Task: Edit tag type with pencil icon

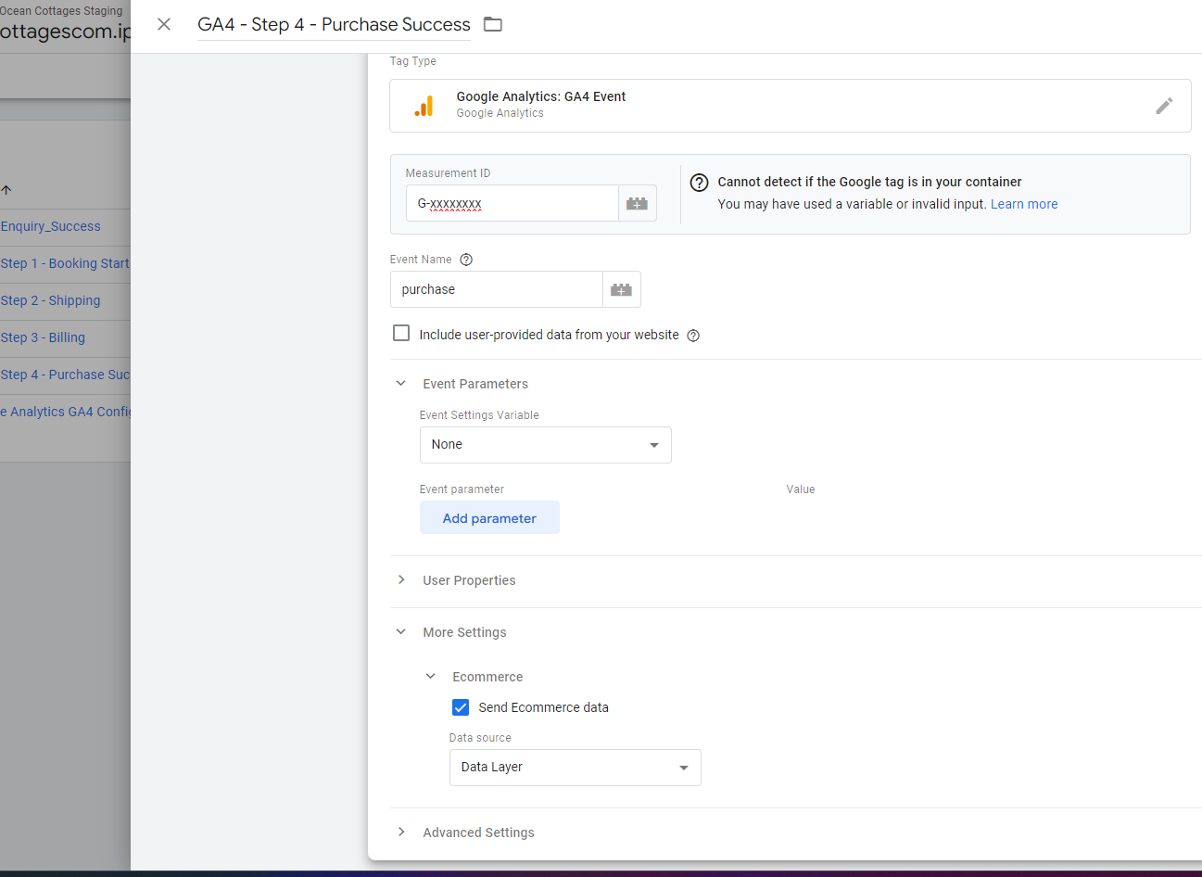Action: tap(1164, 106)
